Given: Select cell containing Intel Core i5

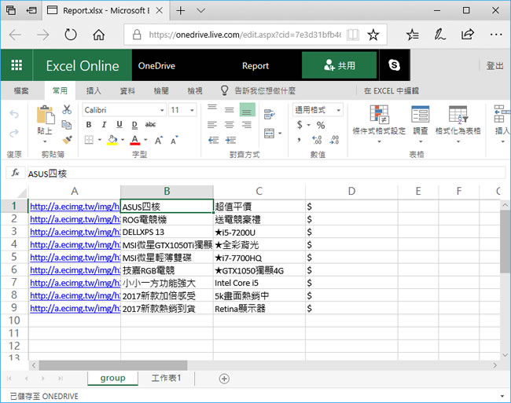Looking at the screenshot, I should pyautogui.click(x=259, y=283).
